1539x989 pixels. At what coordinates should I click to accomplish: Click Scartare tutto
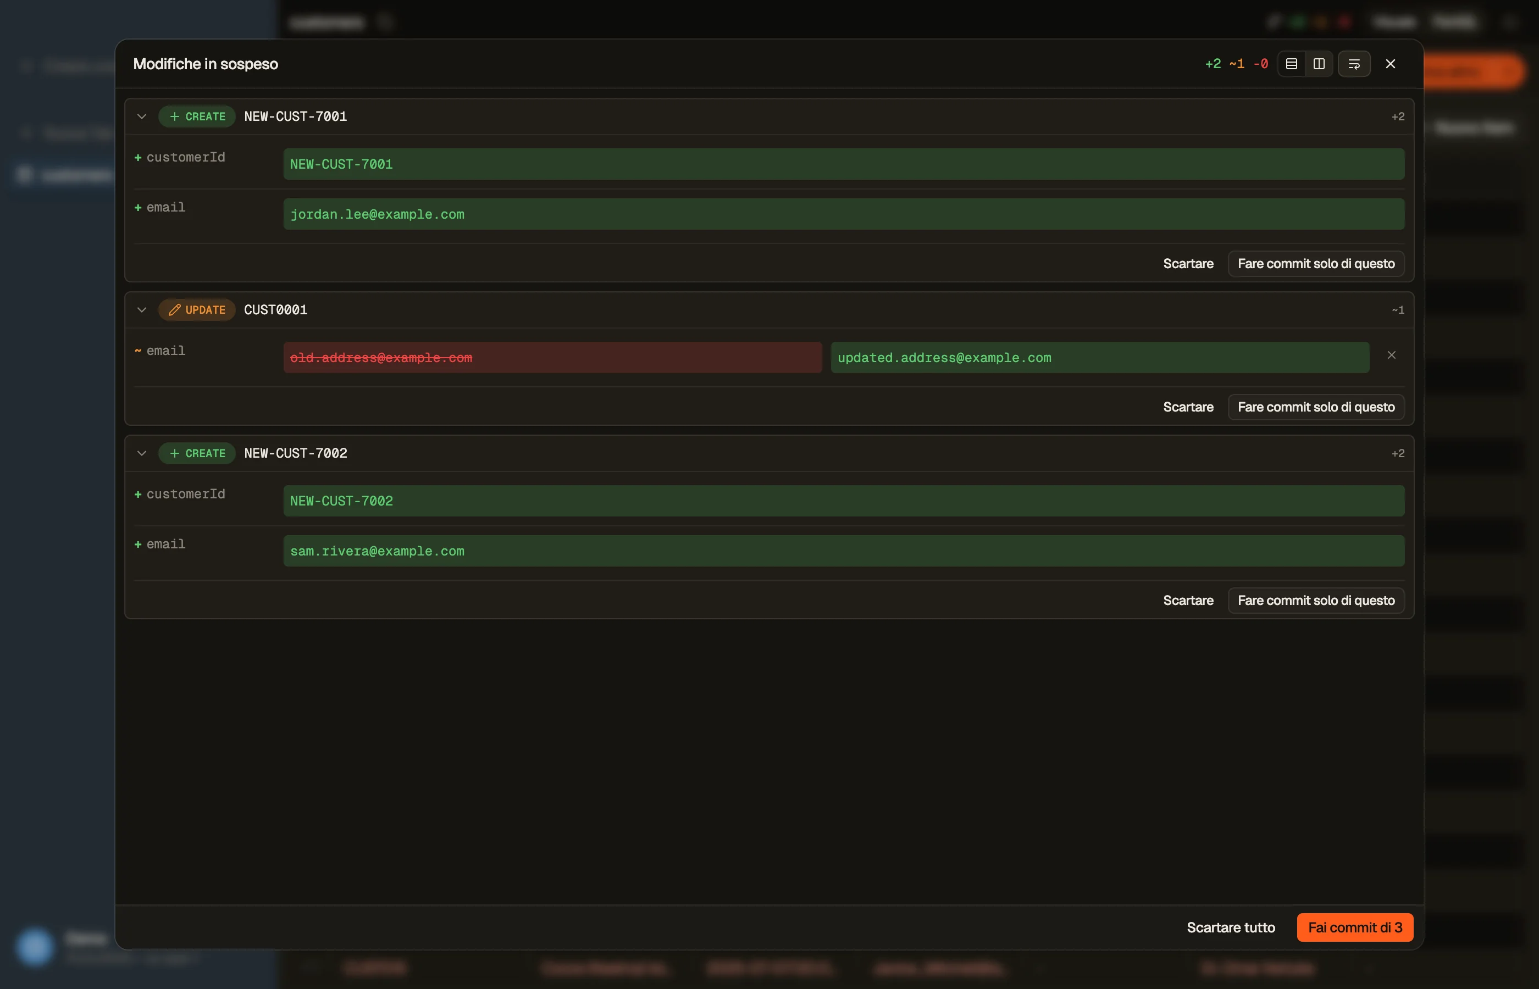[1231, 927]
